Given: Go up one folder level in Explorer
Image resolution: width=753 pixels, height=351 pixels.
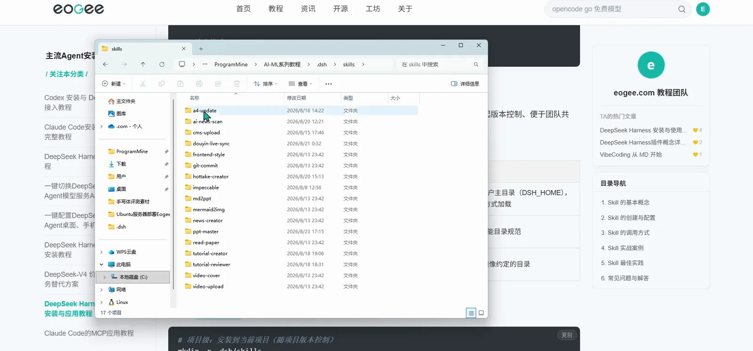Looking at the screenshot, I should 143,64.
